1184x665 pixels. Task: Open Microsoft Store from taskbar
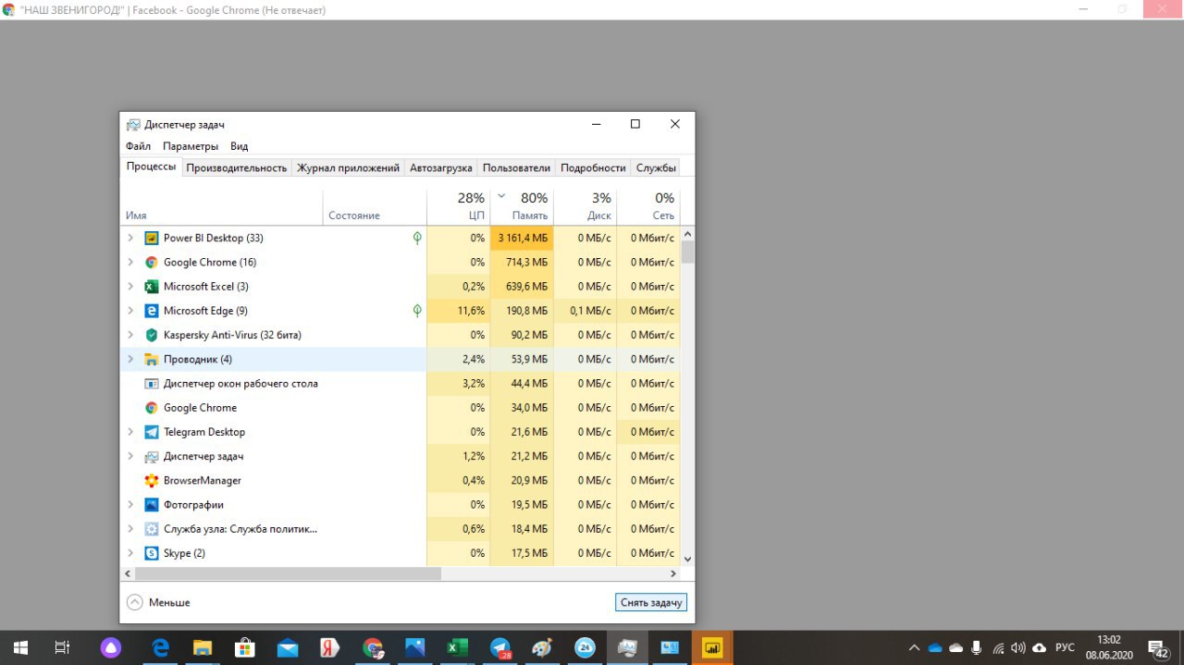pyautogui.click(x=244, y=647)
